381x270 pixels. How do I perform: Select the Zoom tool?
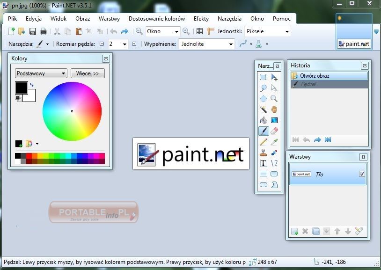tap(274, 99)
